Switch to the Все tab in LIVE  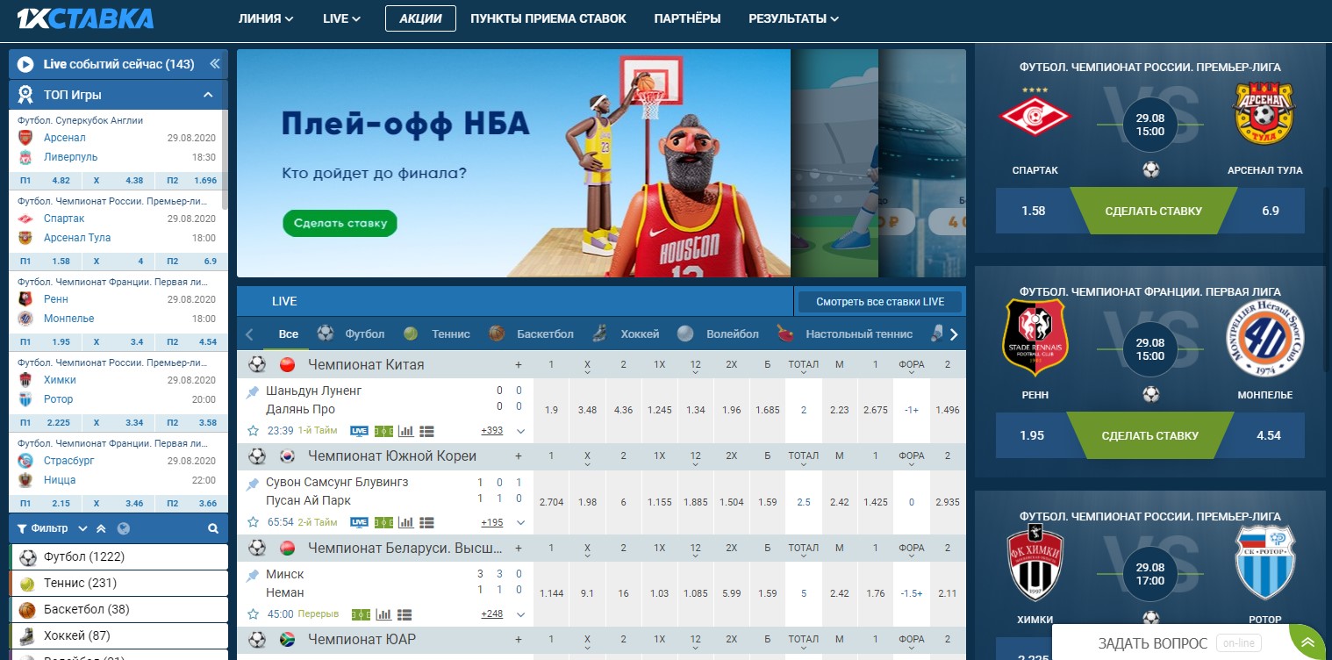(x=289, y=334)
